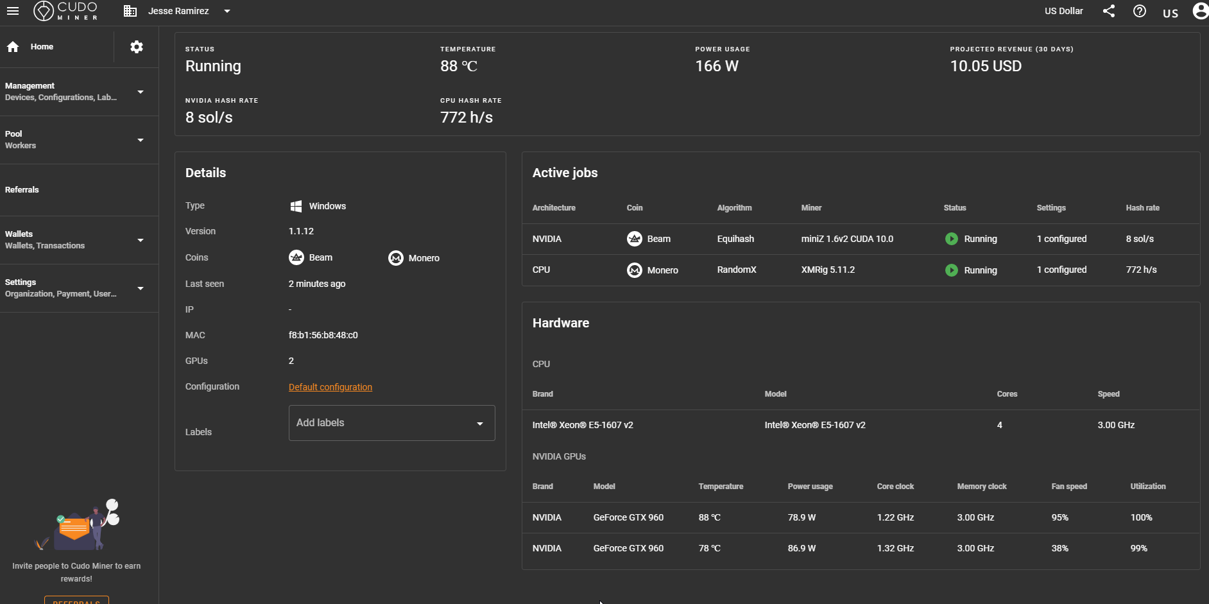The width and height of the screenshot is (1209, 604).
Task: Click the organization building icon
Action: point(130,11)
